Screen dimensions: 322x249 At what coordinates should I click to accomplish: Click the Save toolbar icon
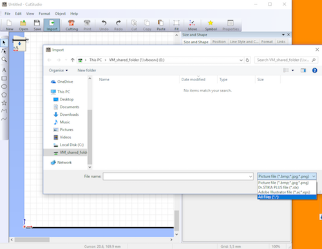(x=37, y=25)
